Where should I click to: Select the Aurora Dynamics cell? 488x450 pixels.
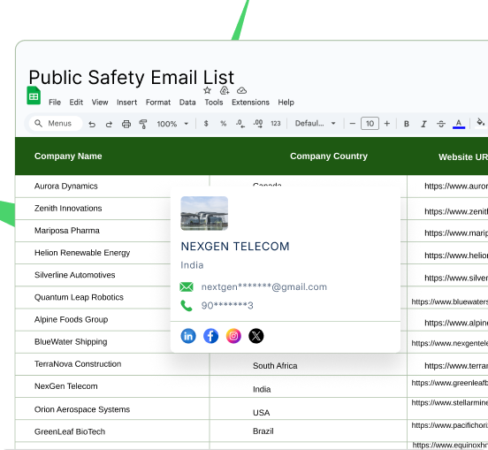tap(112, 186)
